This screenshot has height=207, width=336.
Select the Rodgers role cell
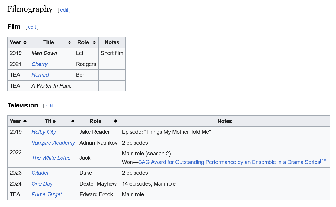tap(86, 64)
